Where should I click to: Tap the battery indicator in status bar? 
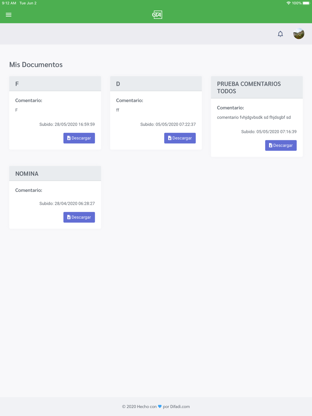(x=306, y=3)
